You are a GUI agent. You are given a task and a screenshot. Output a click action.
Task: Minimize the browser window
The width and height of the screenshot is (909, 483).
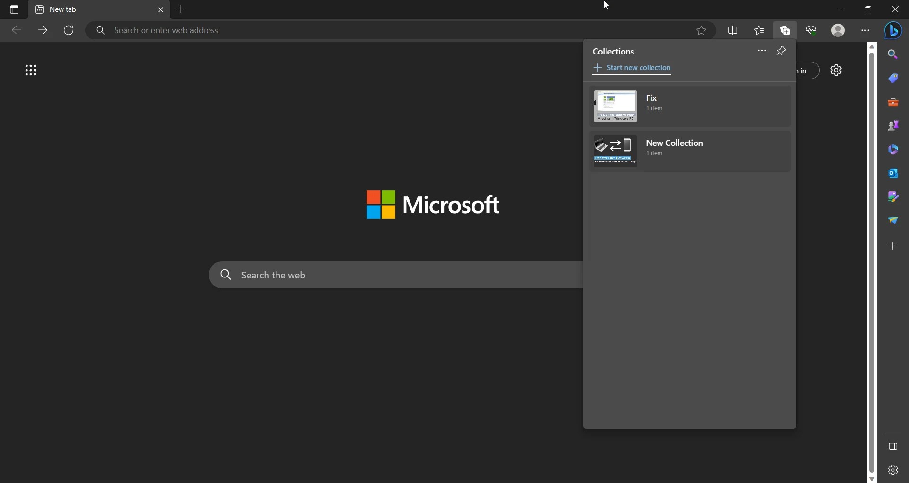point(841,9)
